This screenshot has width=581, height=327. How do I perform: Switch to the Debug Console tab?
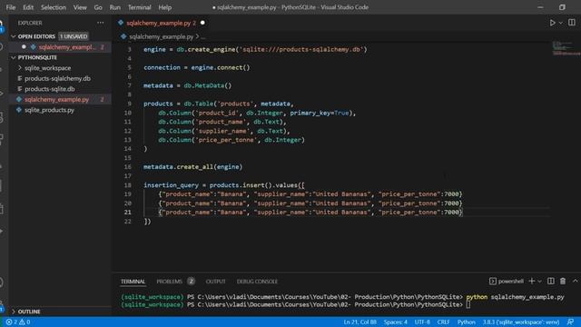[x=257, y=282]
